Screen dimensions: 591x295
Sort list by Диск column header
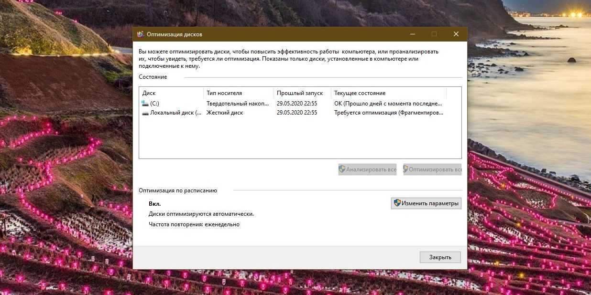point(171,93)
